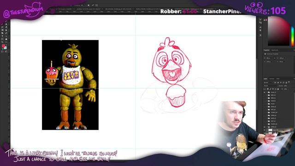Viewport: 295px width, 166px height.
Task: Swap foreground and background colors
Action: click(x=6, y=45)
